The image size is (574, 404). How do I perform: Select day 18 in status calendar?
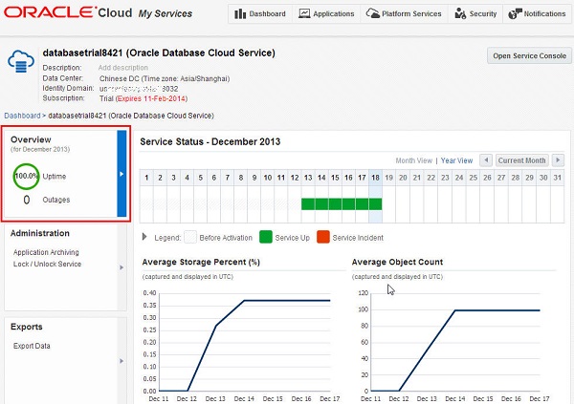pos(375,178)
